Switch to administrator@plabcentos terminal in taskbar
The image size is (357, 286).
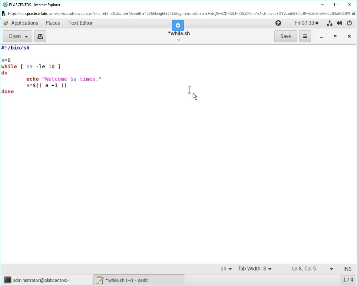click(x=47, y=280)
